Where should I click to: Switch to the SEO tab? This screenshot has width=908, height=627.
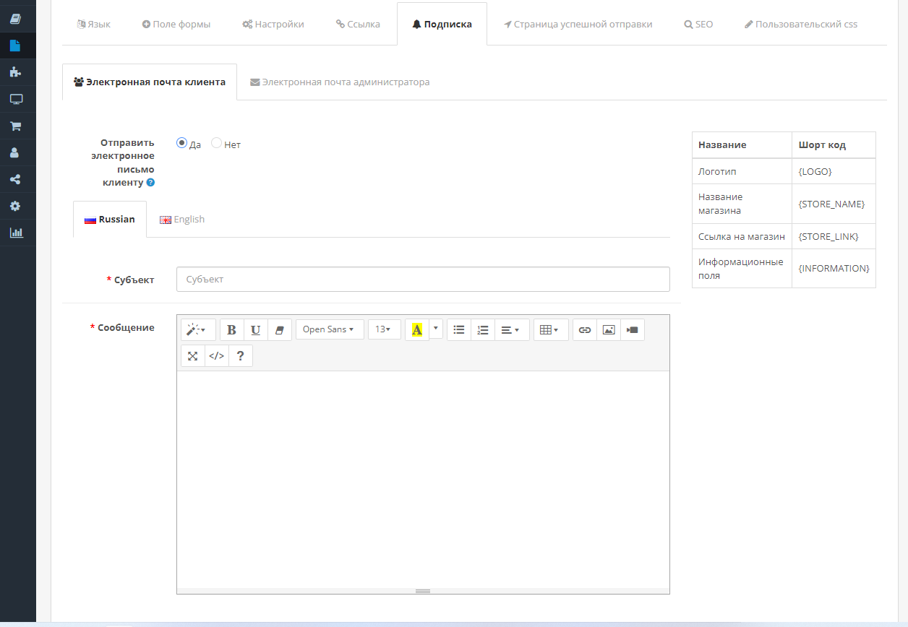point(698,24)
